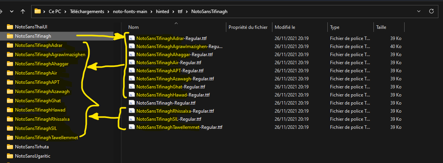443x163 pixels.
Task: Open NotoSansTifinaghAgrawImazighen folder in tree
Action: point(50,54)
